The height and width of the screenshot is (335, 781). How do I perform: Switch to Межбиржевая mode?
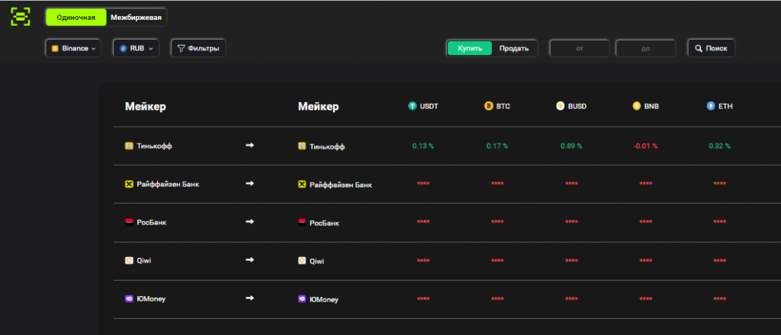pyautogui.click(x=136, y=17)
